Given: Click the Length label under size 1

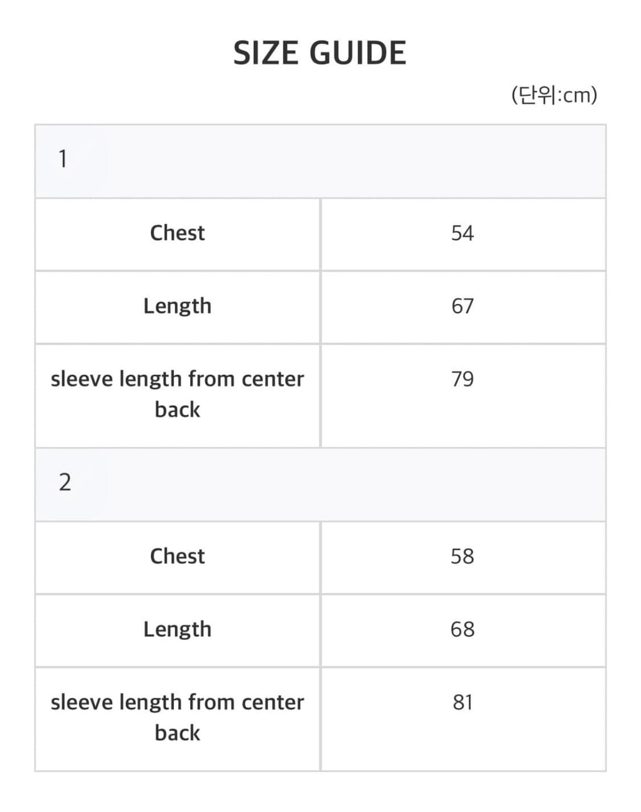Looking at the screenshot, I should pyautogui.click(x=177, y=306).
